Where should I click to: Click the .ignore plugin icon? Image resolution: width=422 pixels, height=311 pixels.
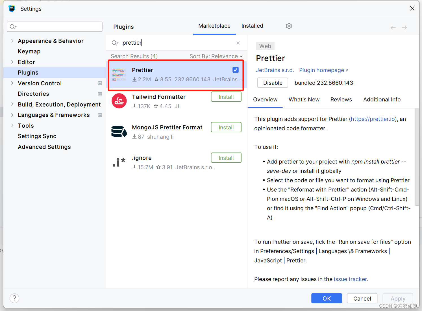119,162
